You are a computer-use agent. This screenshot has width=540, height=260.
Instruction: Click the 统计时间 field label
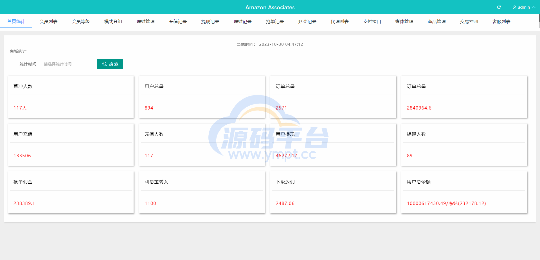coord(28,64)
